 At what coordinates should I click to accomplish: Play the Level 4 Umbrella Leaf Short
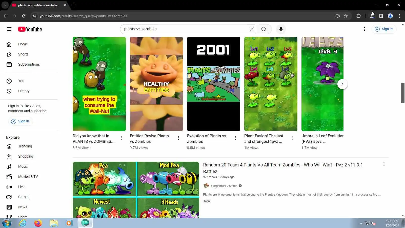point(322,84)
